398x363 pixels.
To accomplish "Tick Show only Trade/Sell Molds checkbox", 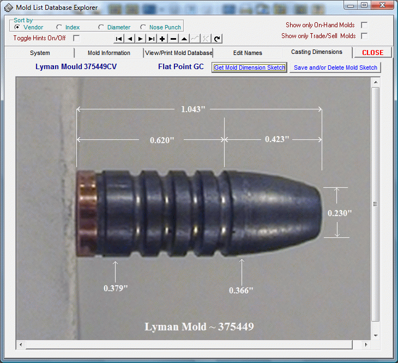I will [x=364, y=36].
